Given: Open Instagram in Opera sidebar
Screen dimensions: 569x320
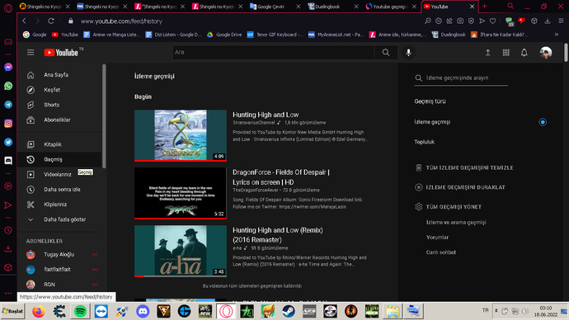Looking at the screenshot, I should pyautogui.click(x=8, y=124).
